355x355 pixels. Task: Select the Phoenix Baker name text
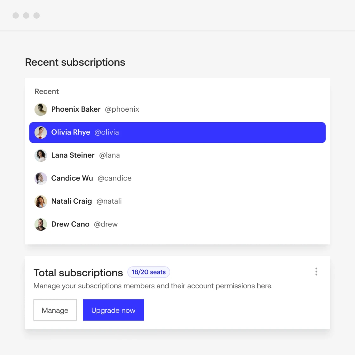(x=76, y=109)
